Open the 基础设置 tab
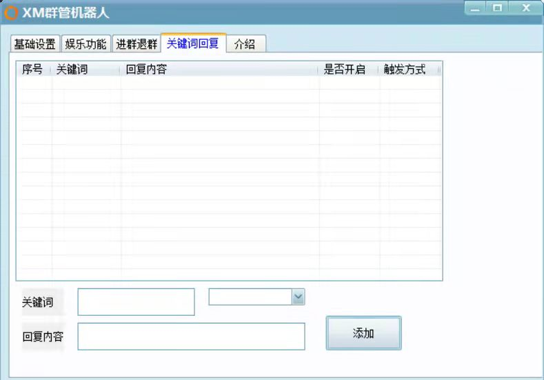 [34, 43]
